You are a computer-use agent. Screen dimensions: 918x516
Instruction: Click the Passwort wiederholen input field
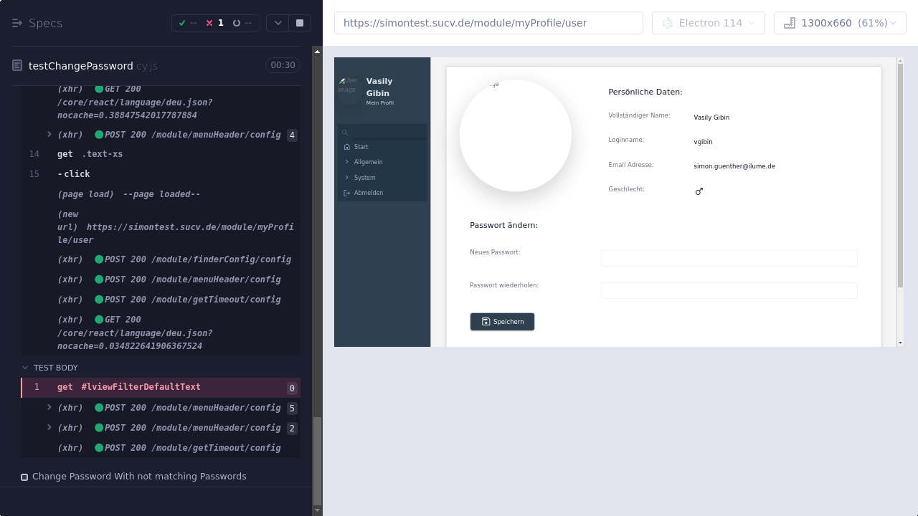click(x=729, y=290)
